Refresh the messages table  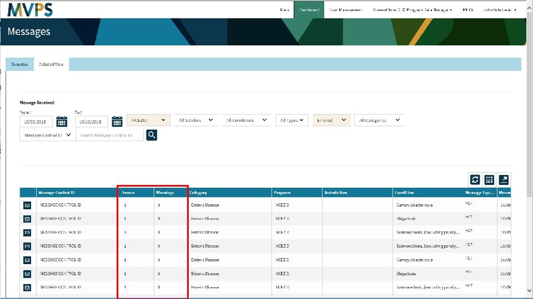point(475,179)
